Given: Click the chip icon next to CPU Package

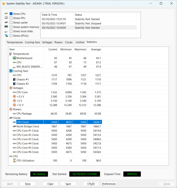Looking at the screenshot, I should point(14,114).
